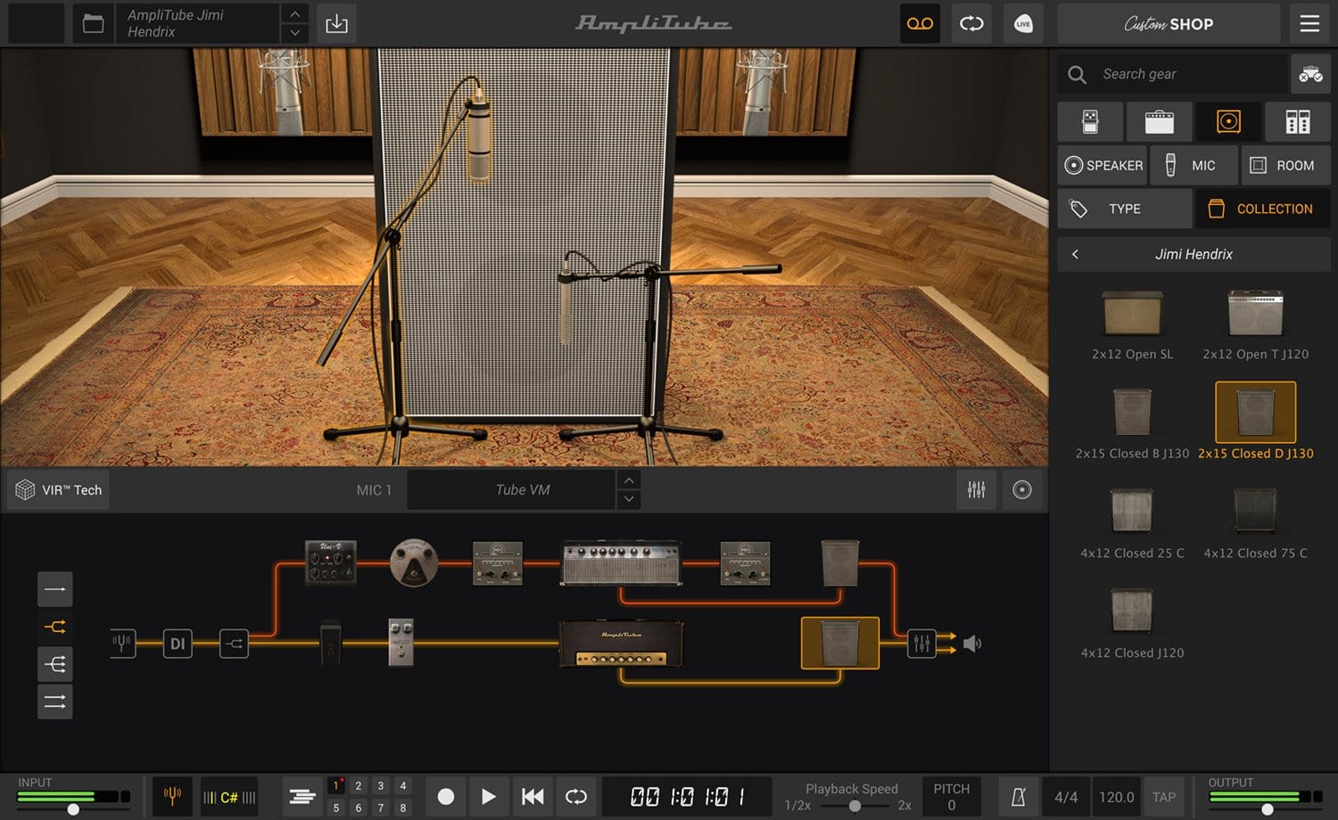
Task: Start recording with the record button
Action: [x=446, y=797]
